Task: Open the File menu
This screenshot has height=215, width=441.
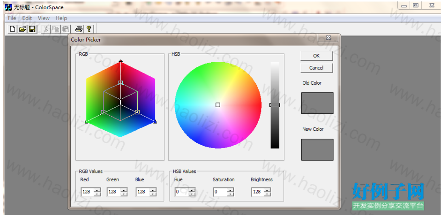Action: (12, 18)
